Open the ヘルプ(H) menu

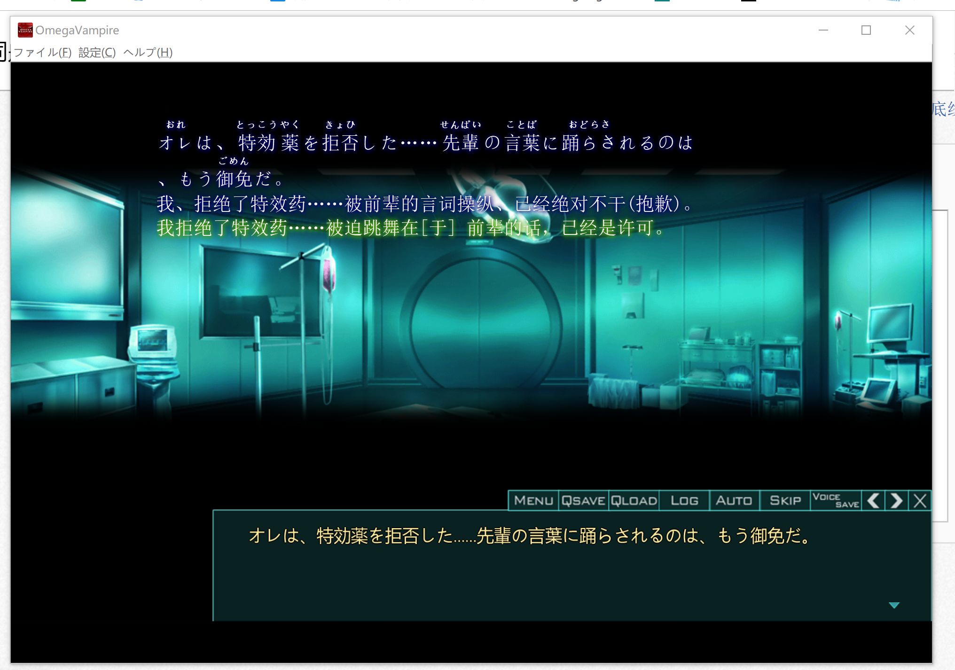click(x=148, y=52)
